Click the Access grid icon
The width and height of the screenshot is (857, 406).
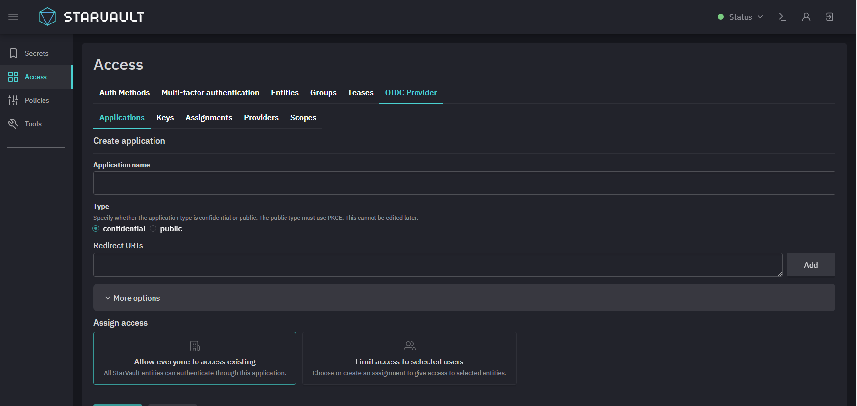tap(13, 77)
